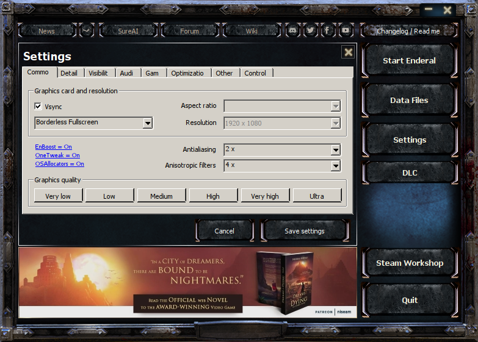Open the Resolution dropdown
The image size is (478, 342).
click(282, 123)
